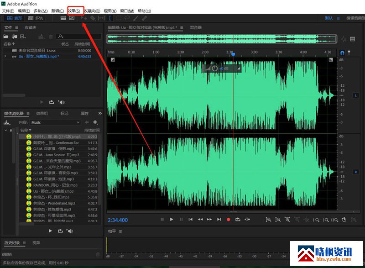Open file icon in 文件 panel
This screenshot has width=365, height=268.
[x=6, y=37]
